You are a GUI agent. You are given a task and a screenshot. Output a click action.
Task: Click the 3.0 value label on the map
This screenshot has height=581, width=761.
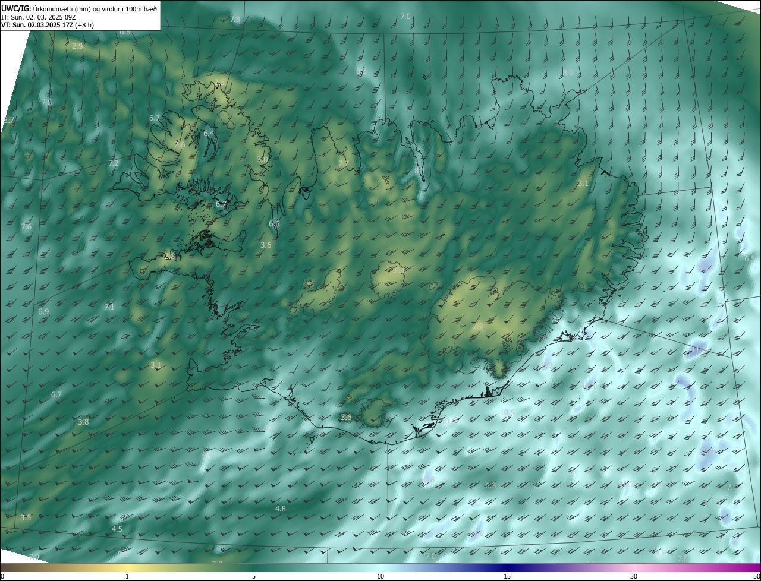pos(262,159)
